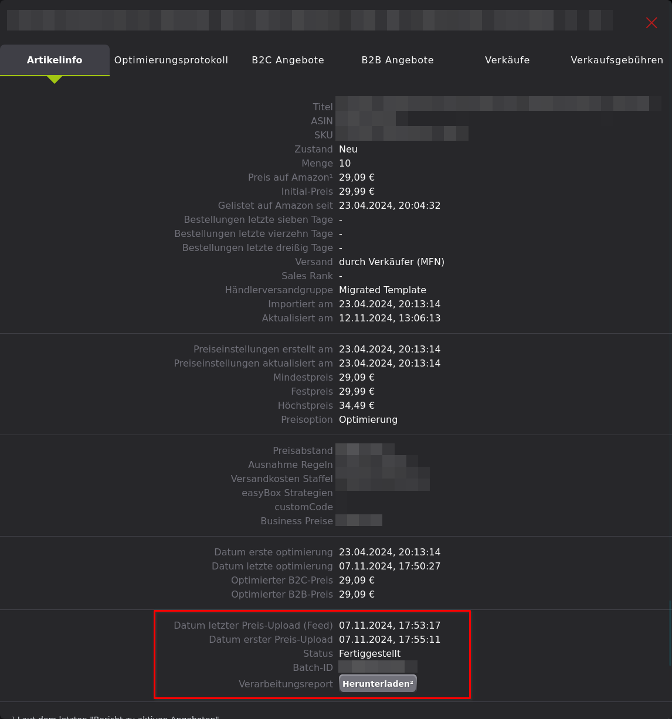The image size is (672, 719).
Task: Click the Business Preise label
Action: click(x=297, y=521)
